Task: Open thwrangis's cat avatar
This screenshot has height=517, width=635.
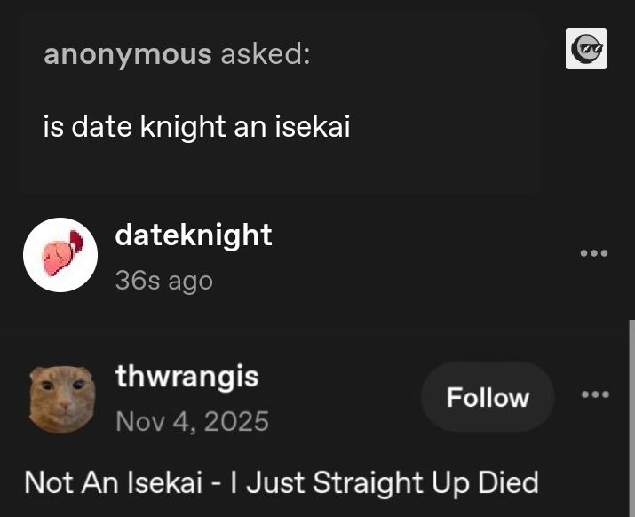Action: pyautogui.click(x=60, y=398)
